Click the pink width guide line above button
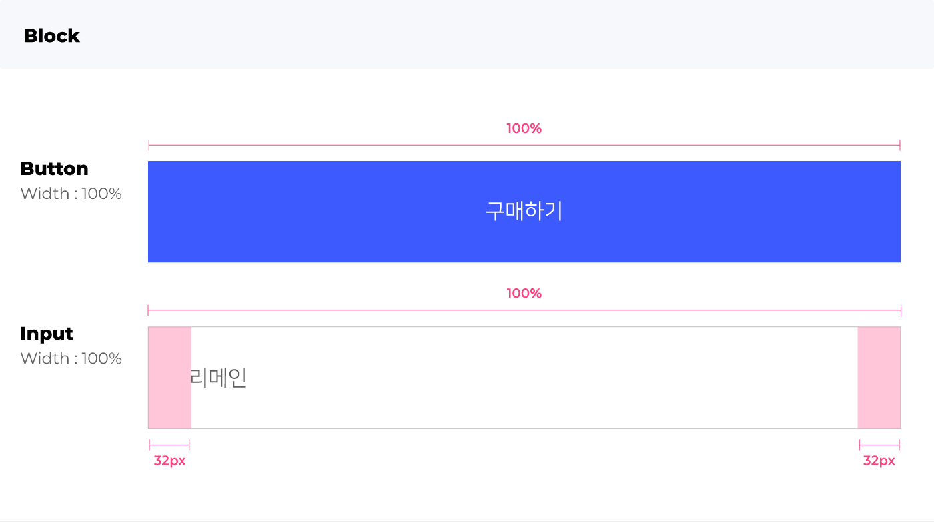 (524, 145)
